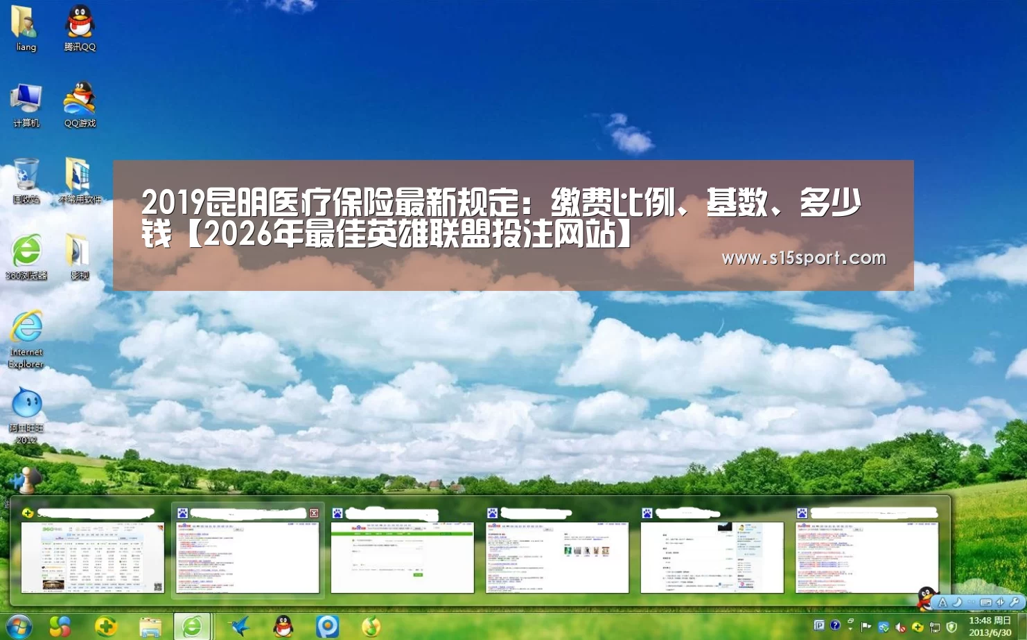The height and width of the screenshot is (640, 1027).
Task: Open the network connection tray icon
Action: [935, 628]
